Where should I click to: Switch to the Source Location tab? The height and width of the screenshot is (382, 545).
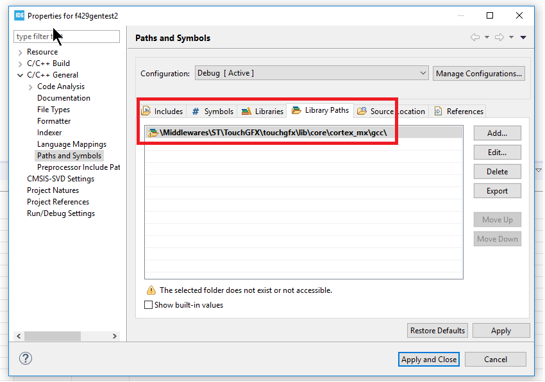391,112
